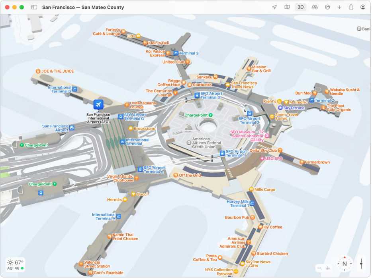The width and height of the screenshot is (372, 278).
Task: Click the SFO Museum T2 Gallery label
Action: tap(247, 135)
